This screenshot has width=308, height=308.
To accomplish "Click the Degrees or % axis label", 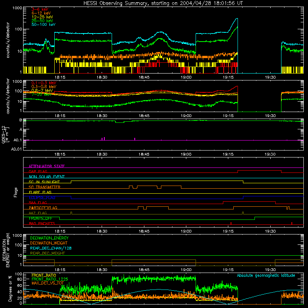I will 10,288.
